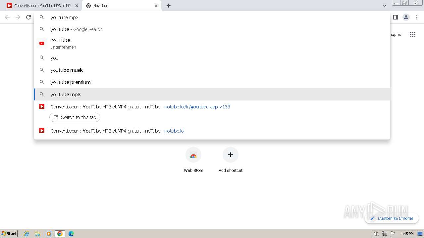424x238 pixels.
Task: Click the 4:45 PM clock
Action: pyautogui.click(x=407, y=234)
